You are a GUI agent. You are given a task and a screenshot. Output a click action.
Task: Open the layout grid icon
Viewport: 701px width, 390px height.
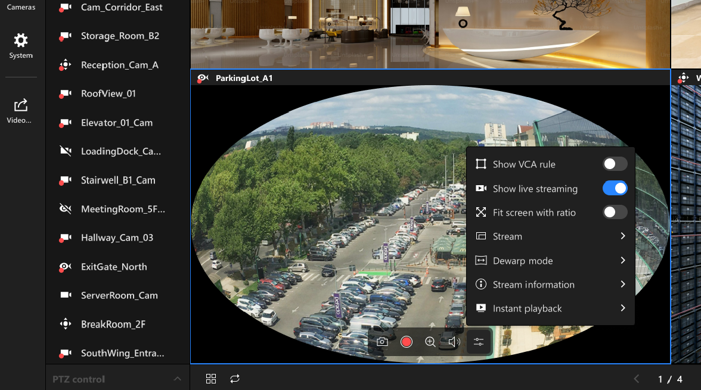coord(210,379)
